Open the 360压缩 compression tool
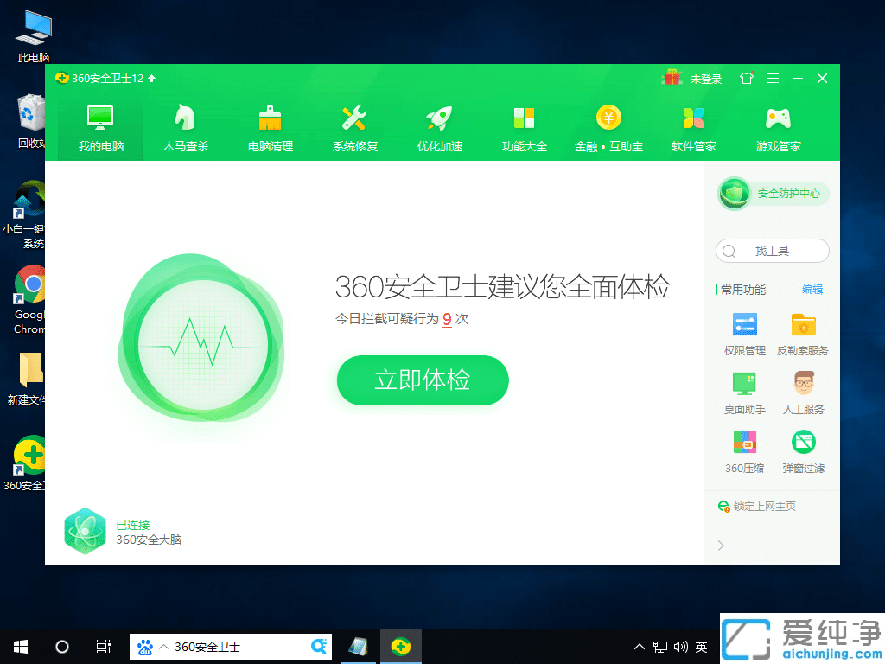 [744, 442]
